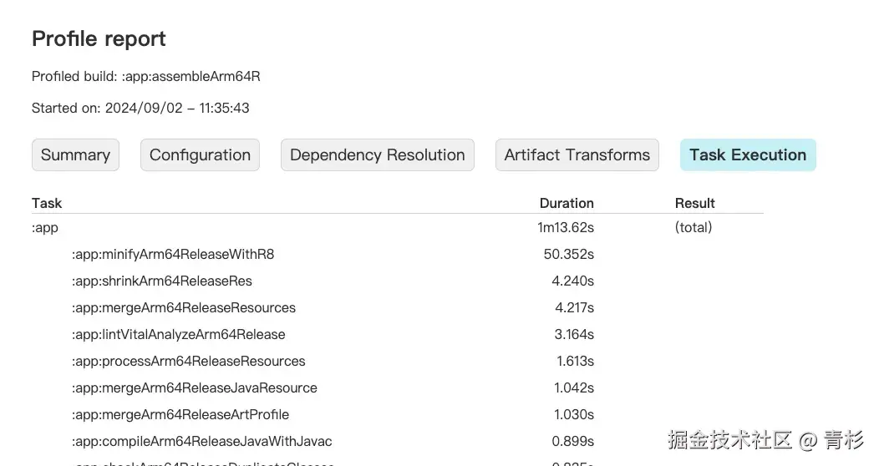Click the 1m13.62s total duration value
Viewport: 879px width, 466px height.
566,227
